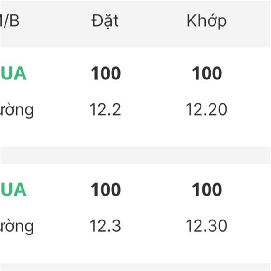Click the placed quantity 100 in the second order
The image size is (271, 271).
click(106, 190)
